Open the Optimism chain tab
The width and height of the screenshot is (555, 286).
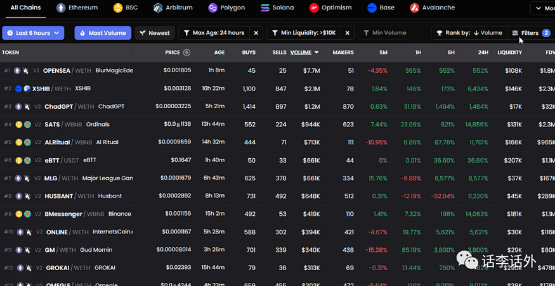[330, 8]
